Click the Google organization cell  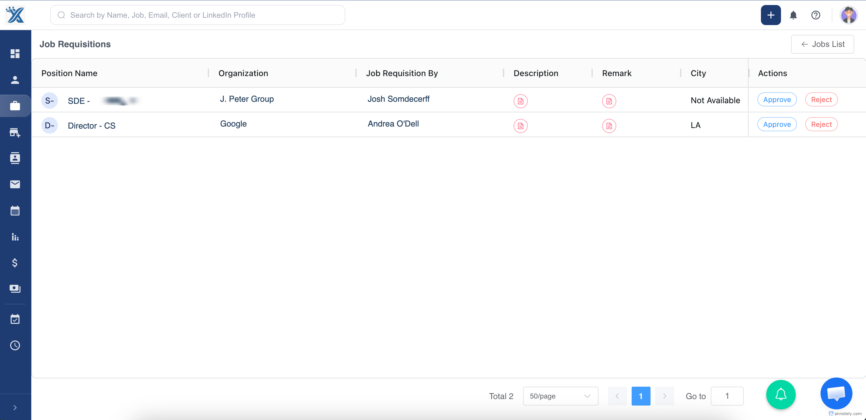[233, 124]
